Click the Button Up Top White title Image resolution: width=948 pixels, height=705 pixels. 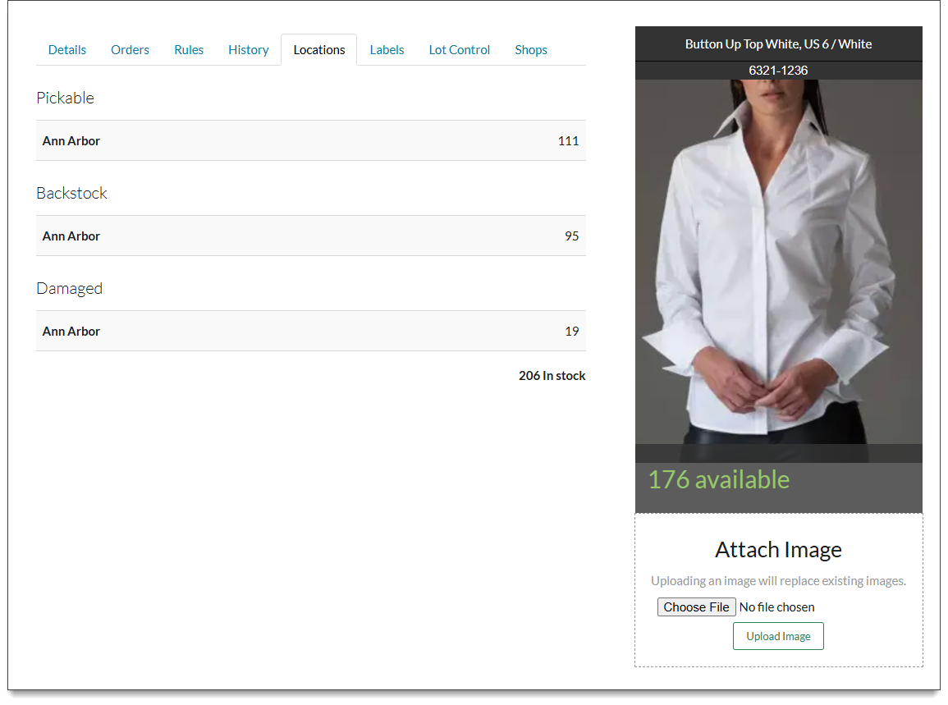(x=778, y=44)
